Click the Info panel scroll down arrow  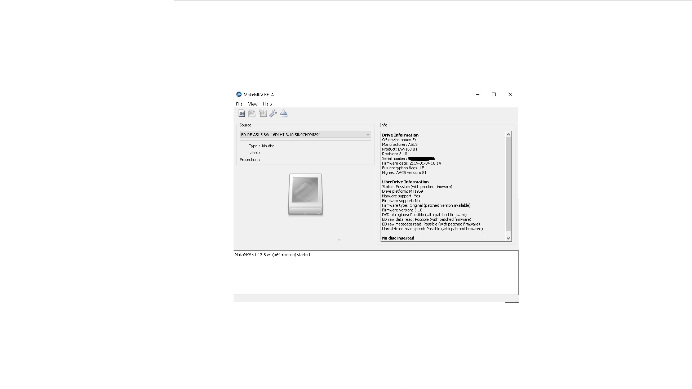tap(509, 238)
